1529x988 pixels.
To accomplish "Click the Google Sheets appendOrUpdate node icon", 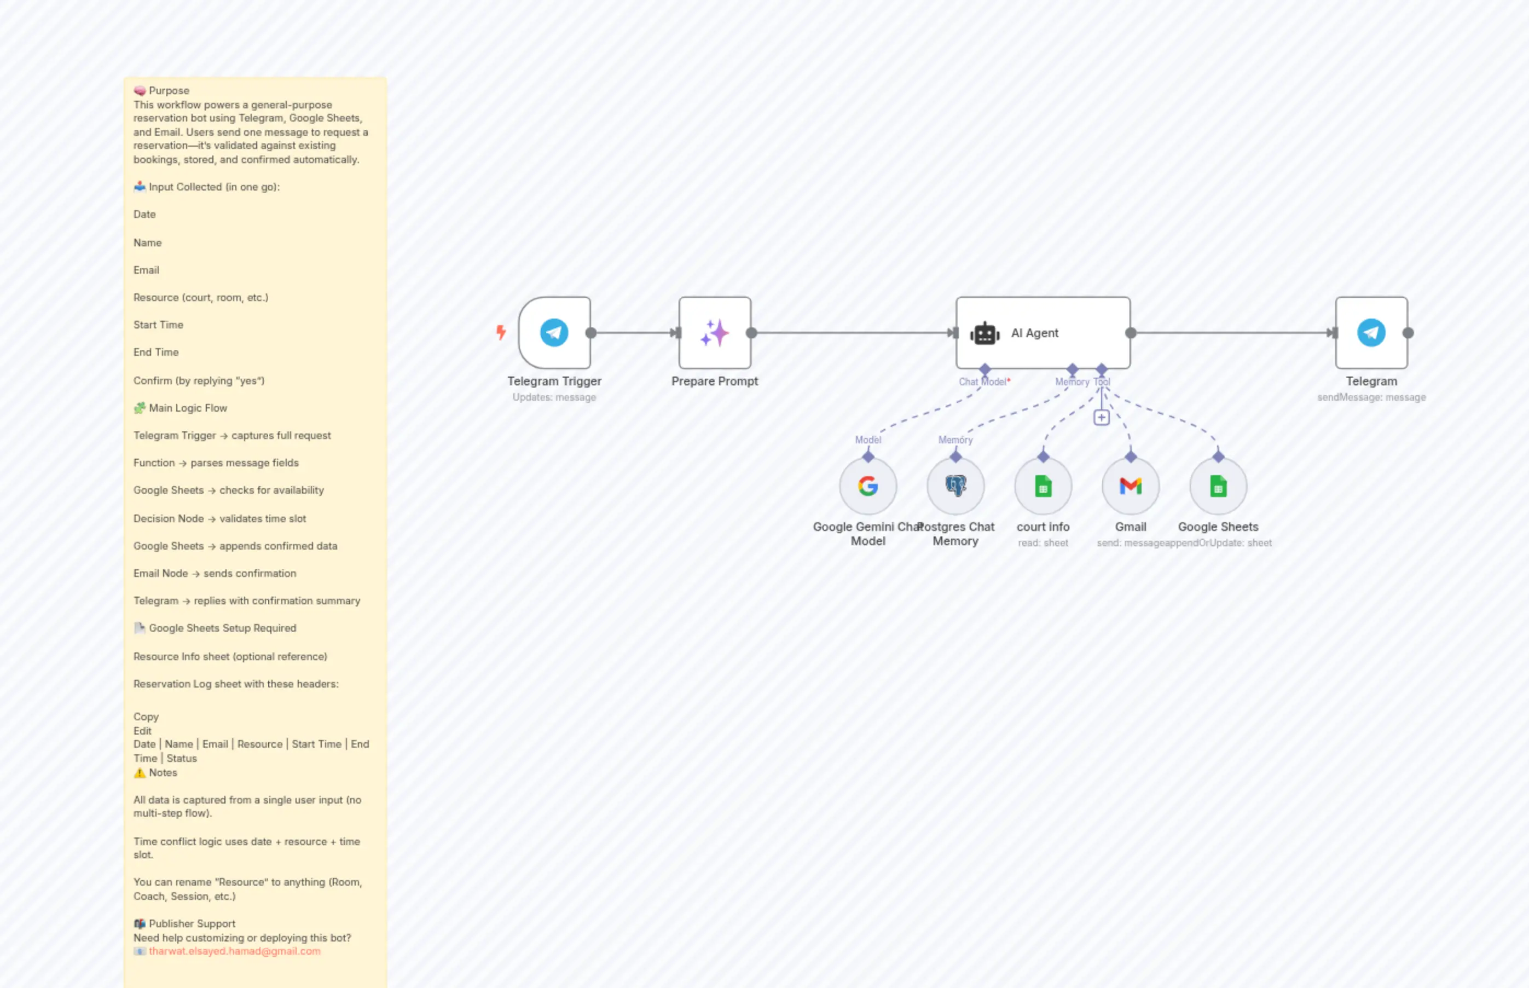I will coord(1217,486).
